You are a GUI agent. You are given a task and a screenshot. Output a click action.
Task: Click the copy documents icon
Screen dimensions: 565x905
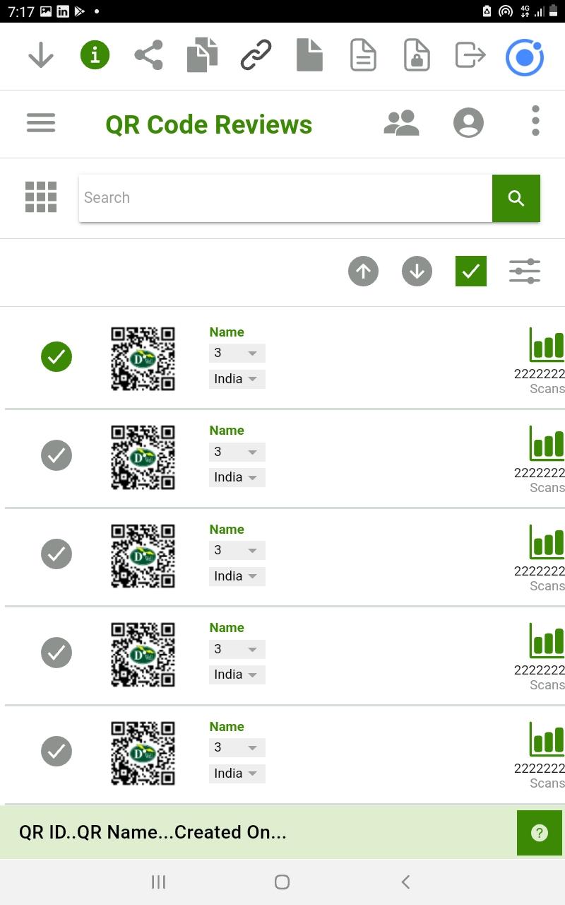202,55
